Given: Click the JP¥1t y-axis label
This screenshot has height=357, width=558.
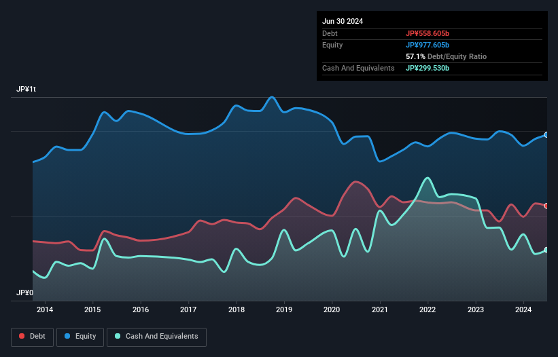Looking at the screenshot, I should click(x=26, y=89).
